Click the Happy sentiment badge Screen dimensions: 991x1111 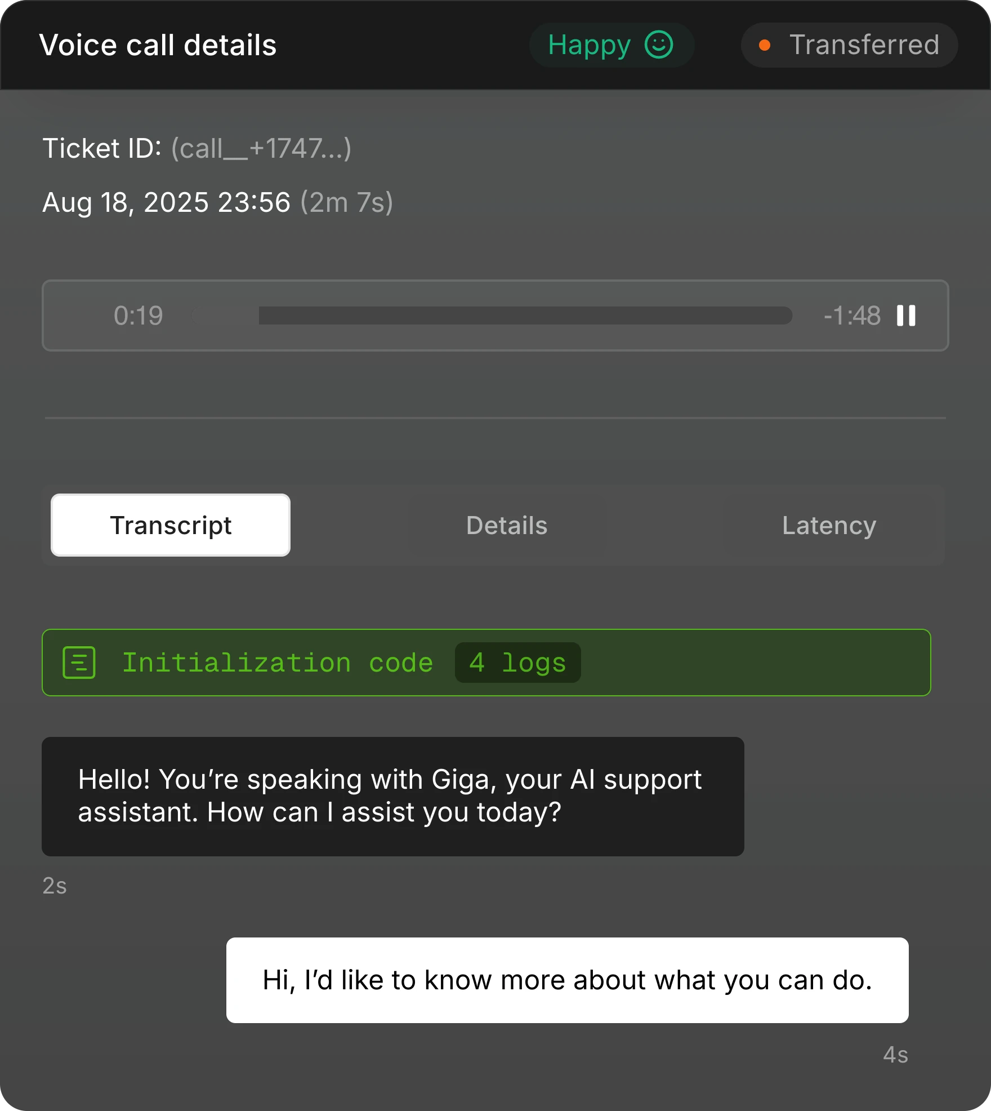(x=611, y=45)
